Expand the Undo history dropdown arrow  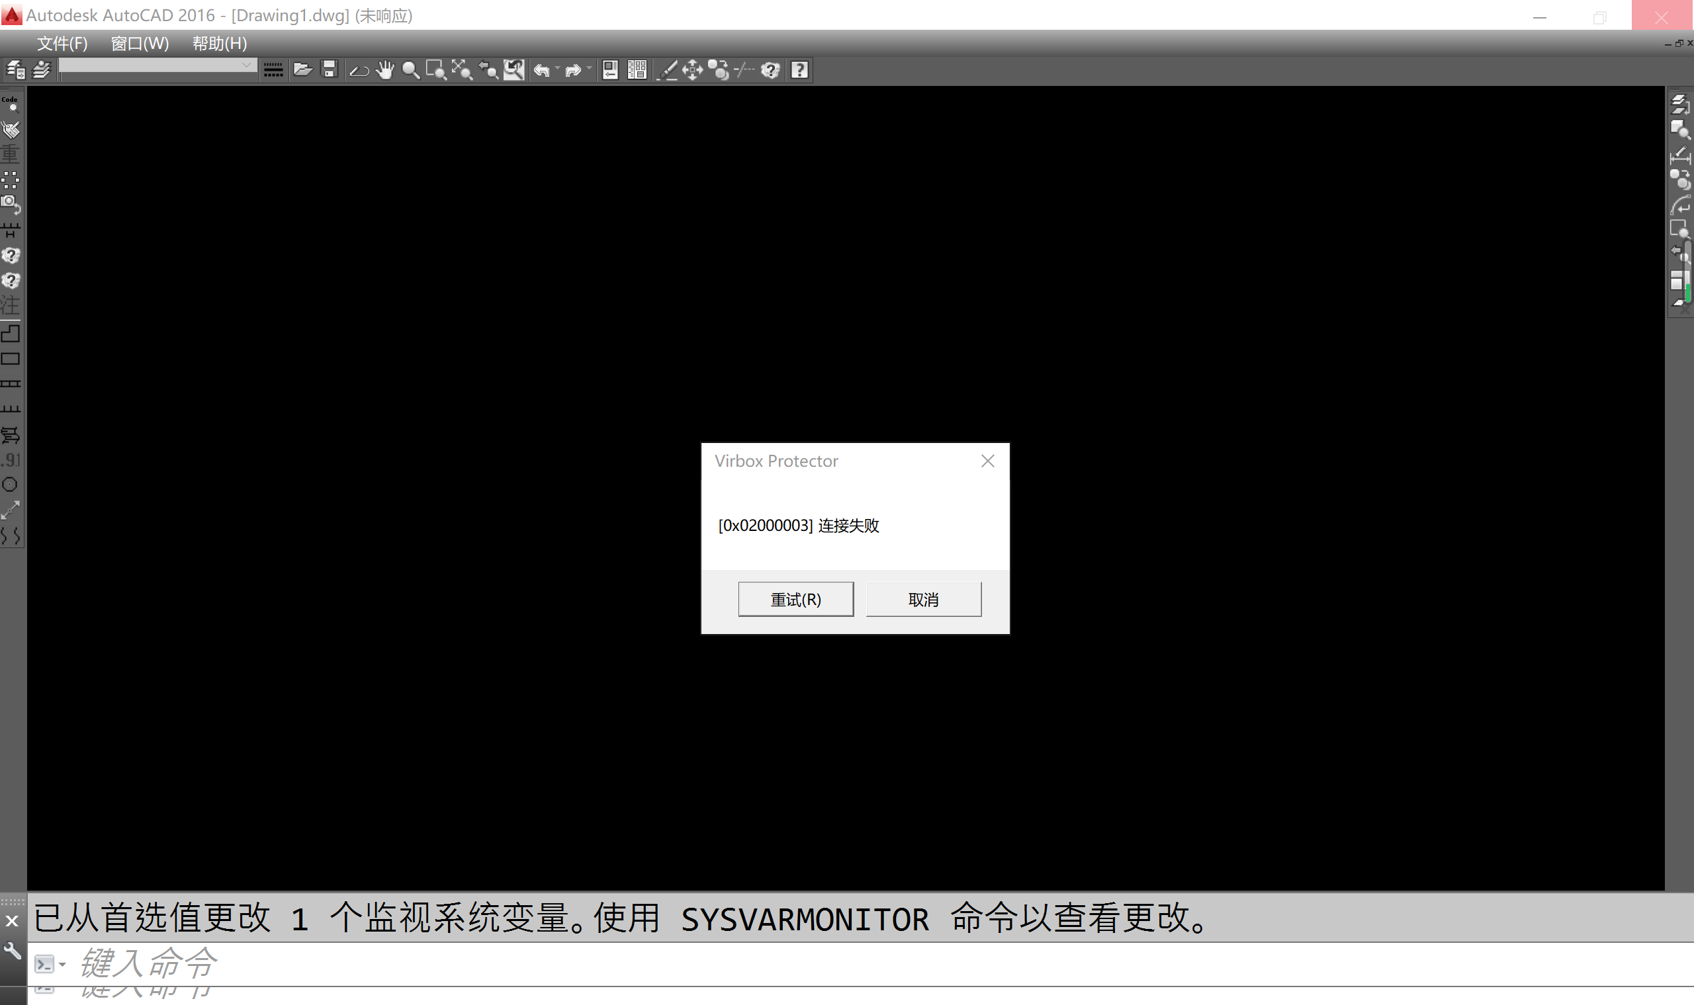point(558,68)
